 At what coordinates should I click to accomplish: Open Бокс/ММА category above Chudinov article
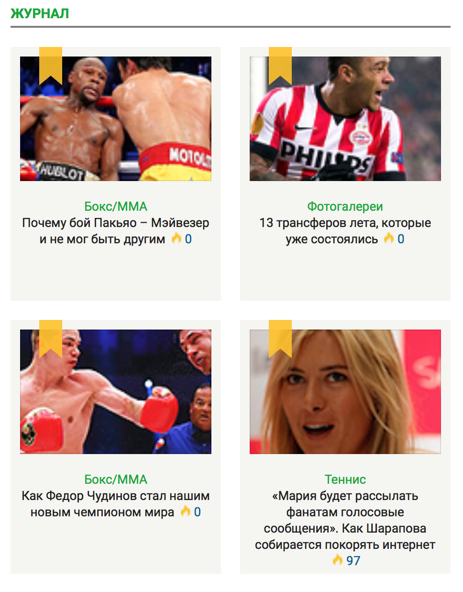116,479
